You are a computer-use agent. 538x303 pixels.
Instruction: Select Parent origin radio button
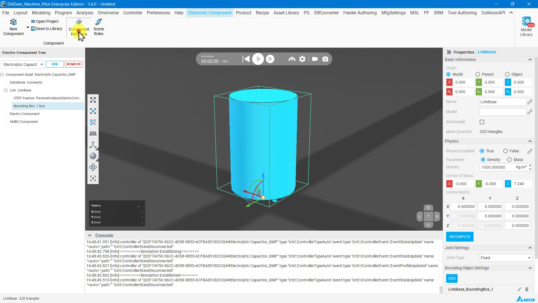pyautogui.click(x=478, y=74)
